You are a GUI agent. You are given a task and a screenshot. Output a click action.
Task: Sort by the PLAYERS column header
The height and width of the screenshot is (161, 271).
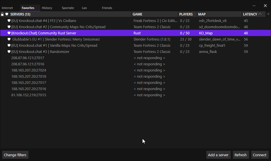(187, 14)
